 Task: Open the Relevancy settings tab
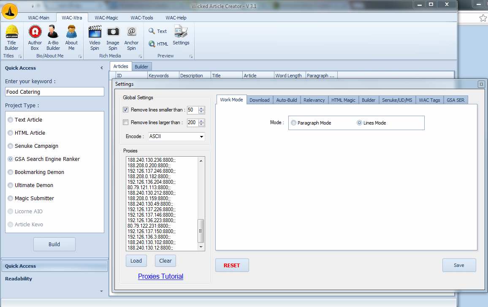(314, 100)
